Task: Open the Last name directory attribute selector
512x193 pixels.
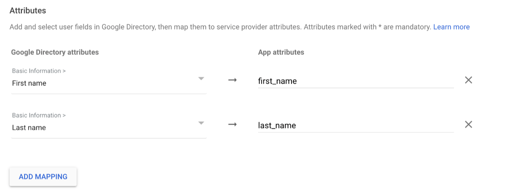Action: (x=109, y=125)
